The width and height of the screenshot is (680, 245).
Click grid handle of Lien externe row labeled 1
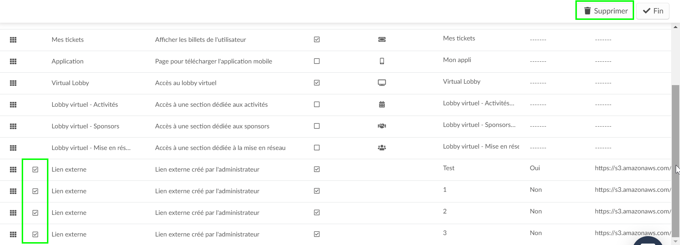click(13, 191)
